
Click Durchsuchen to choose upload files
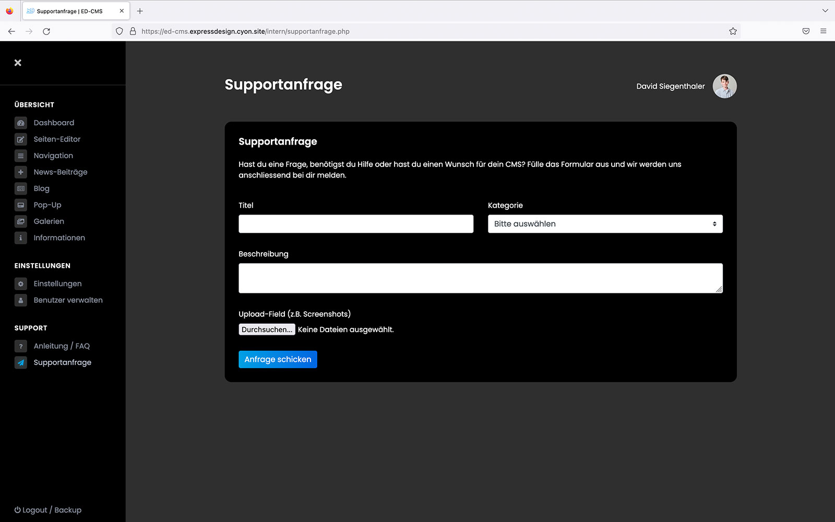267,329
